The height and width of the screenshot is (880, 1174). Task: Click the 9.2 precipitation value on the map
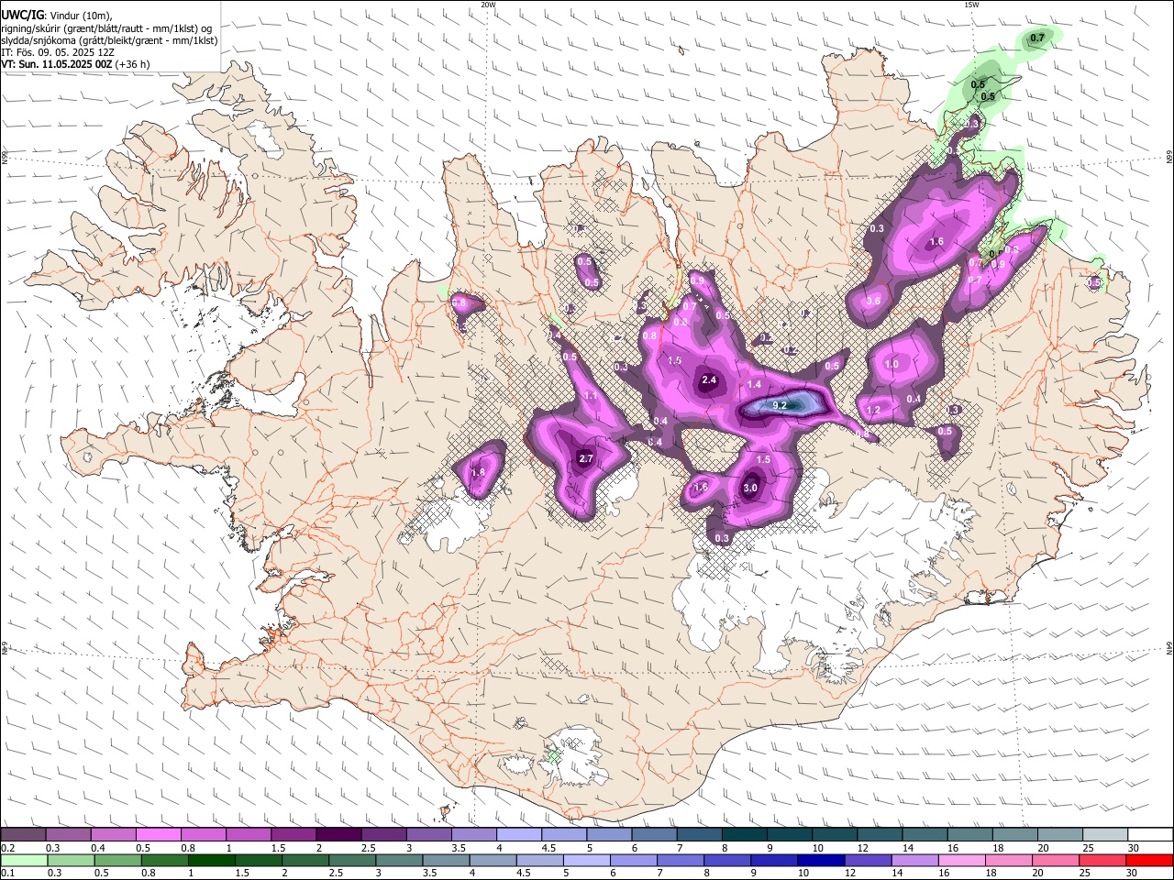coord(781,405)
